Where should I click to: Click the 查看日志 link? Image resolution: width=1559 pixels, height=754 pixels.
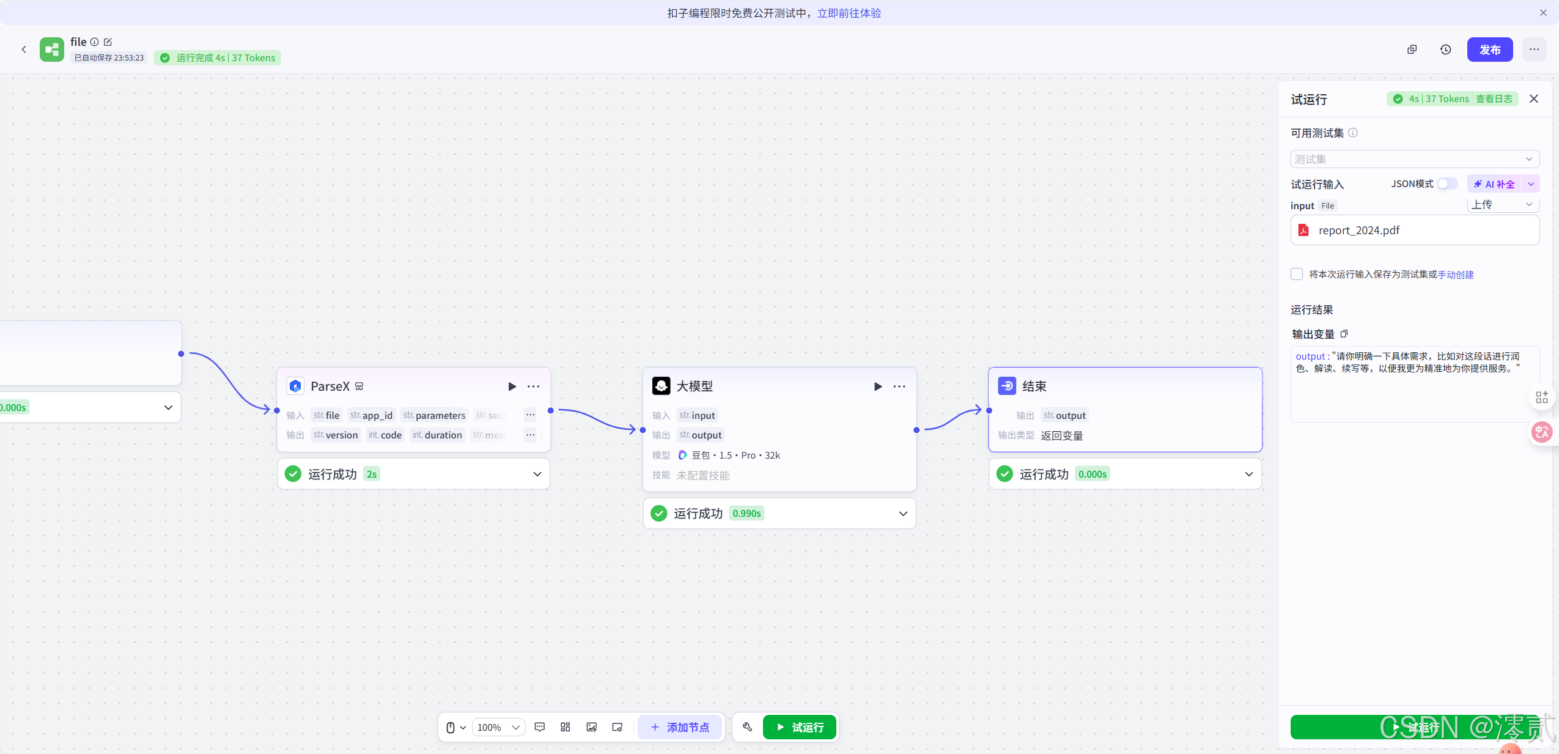[x=1494, y=99]
